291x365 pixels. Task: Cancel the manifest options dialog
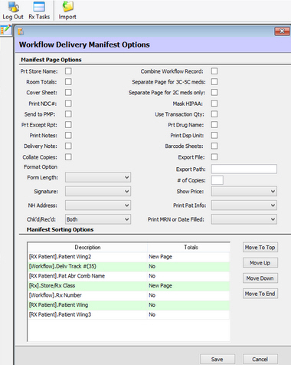click(260, 359)
